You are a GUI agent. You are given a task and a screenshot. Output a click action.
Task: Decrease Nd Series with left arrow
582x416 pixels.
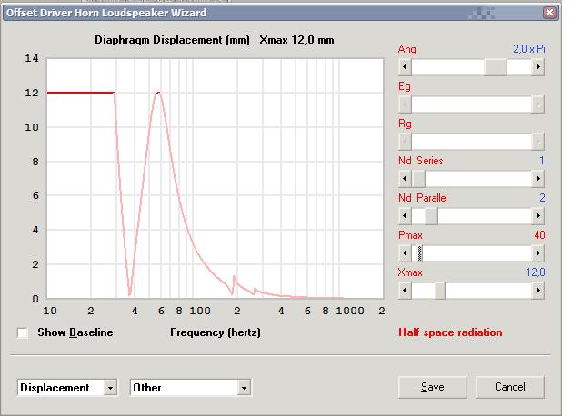[x=405, y=179]
